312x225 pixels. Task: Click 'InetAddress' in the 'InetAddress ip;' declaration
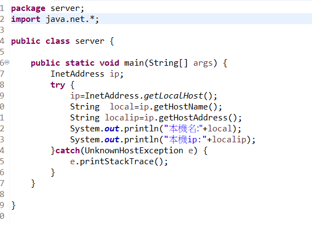[77, 74]
